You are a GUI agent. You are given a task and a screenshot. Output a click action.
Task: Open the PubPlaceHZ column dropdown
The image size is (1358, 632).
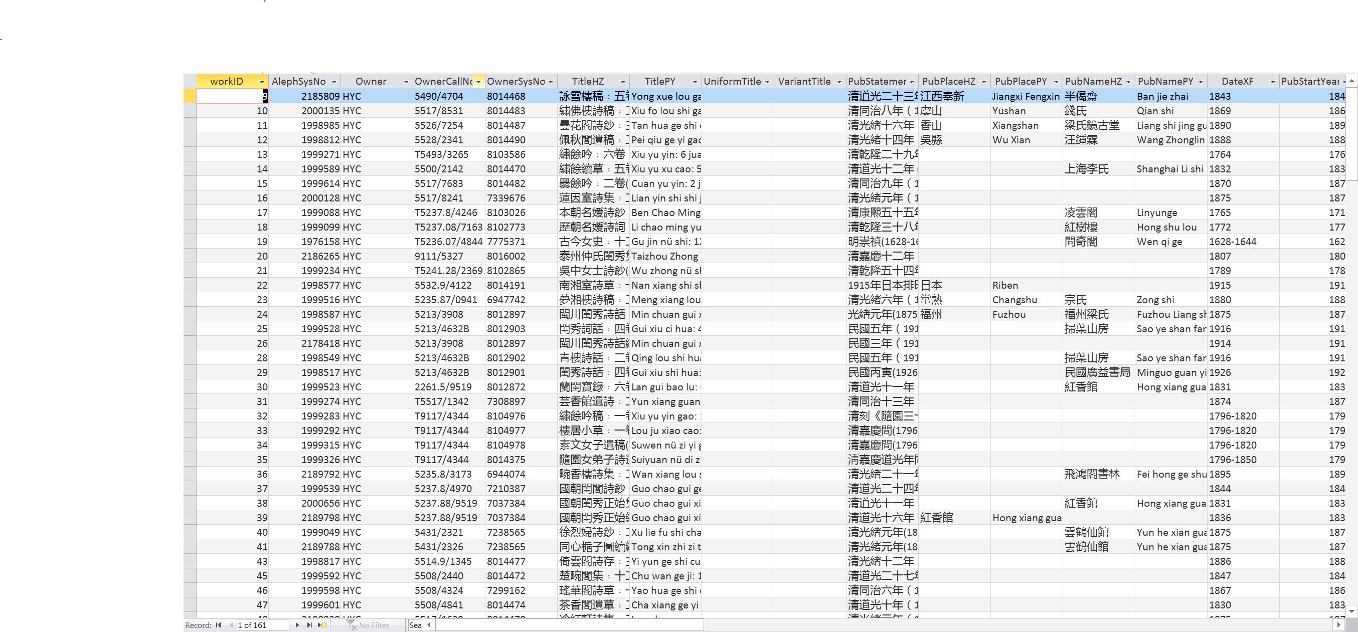pyautogui.click(x=984, y=82)
